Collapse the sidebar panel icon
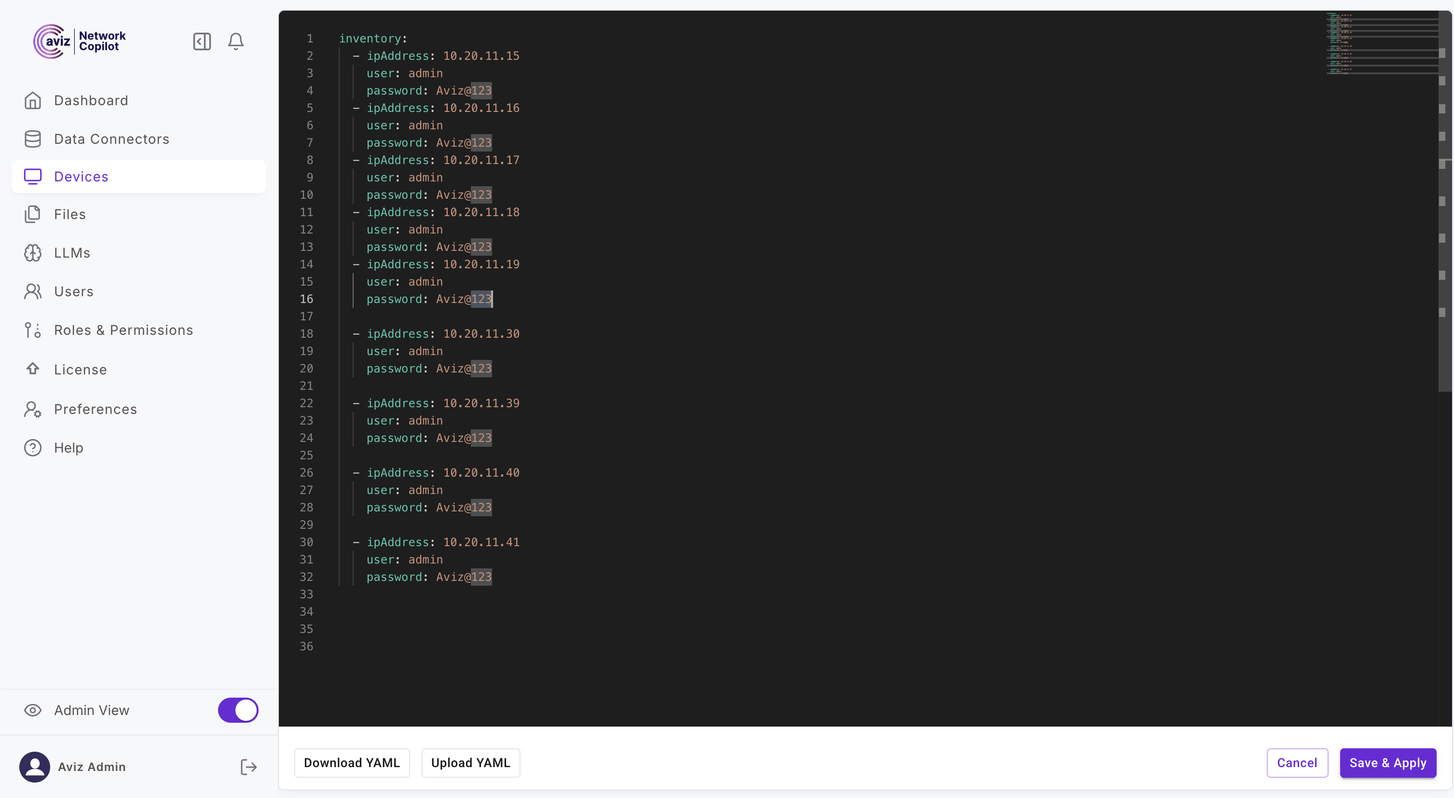This screenshot has width=1454, height=798. (x=202, y=41)
